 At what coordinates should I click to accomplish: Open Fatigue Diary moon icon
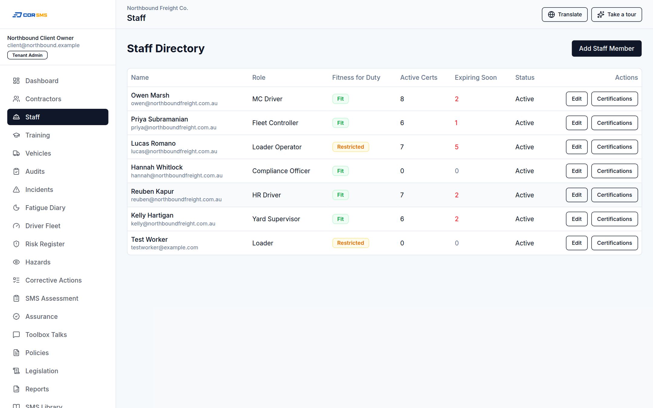tap(16, 208)
